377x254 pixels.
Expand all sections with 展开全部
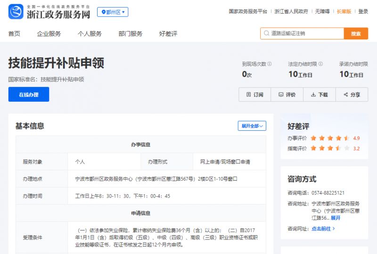[252, 126]
